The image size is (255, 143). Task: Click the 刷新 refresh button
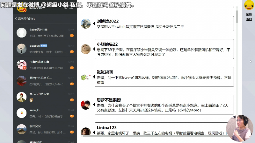pyautogui.click(x=249, y=14)
